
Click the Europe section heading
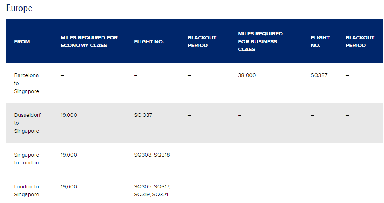pos(19,8)
